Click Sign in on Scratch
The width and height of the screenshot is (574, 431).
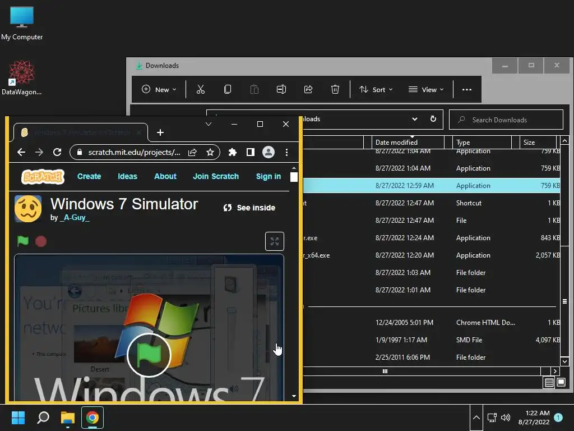pyautogui.click(x=269, y=176)
